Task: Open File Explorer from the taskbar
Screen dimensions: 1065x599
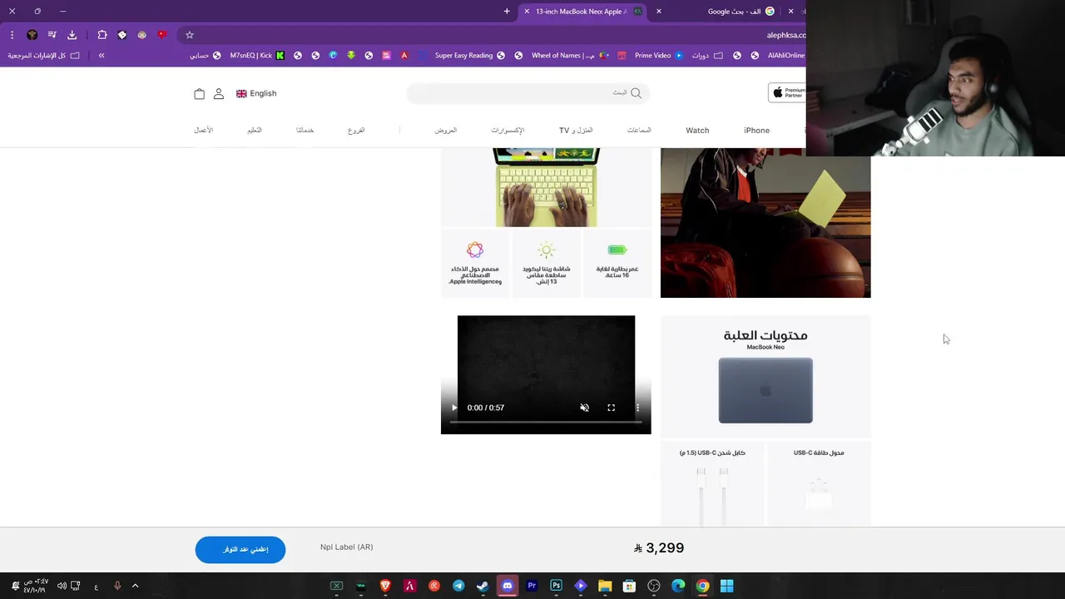Action: tap(605, 586)
